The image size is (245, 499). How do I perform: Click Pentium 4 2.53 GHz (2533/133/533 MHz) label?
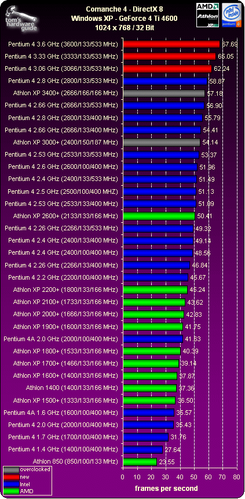(x=61, y=154)
